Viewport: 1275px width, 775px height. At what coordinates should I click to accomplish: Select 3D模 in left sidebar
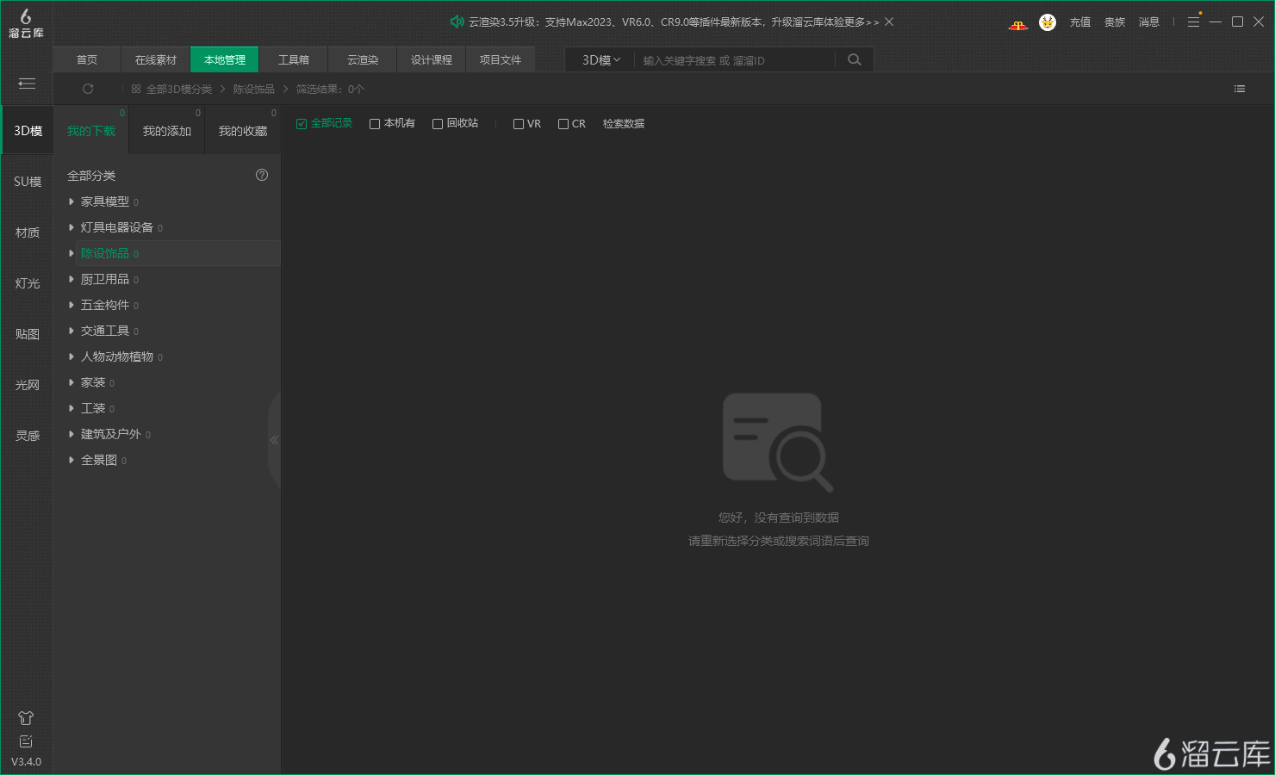[x=28, y=131]
